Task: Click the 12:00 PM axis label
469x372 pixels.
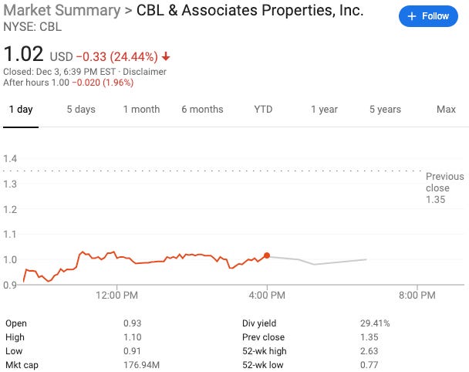Action: point(117,295)
